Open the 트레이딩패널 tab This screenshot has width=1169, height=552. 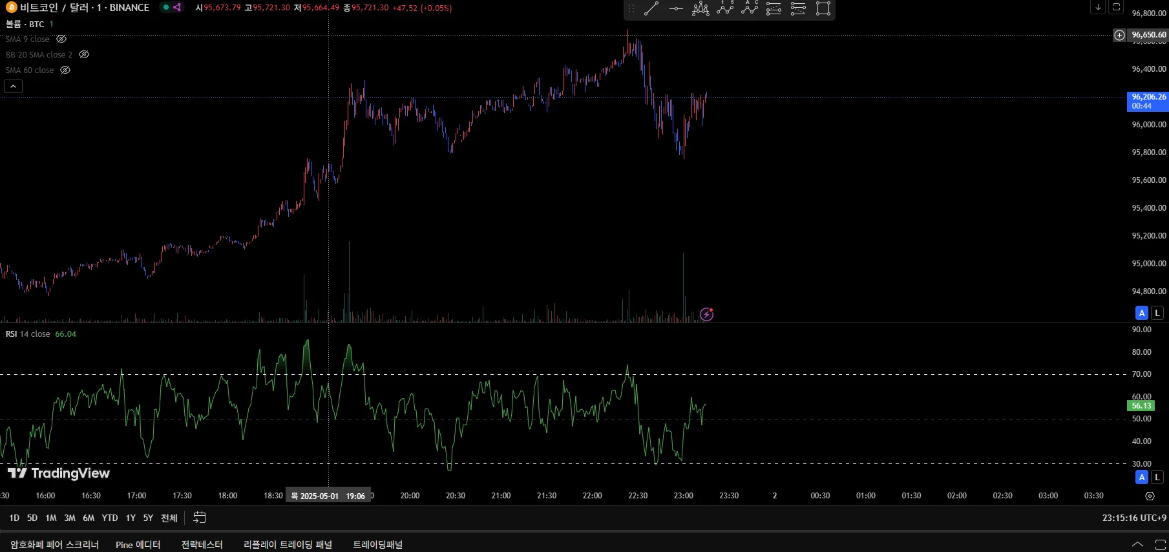click(x=377, y=545)
